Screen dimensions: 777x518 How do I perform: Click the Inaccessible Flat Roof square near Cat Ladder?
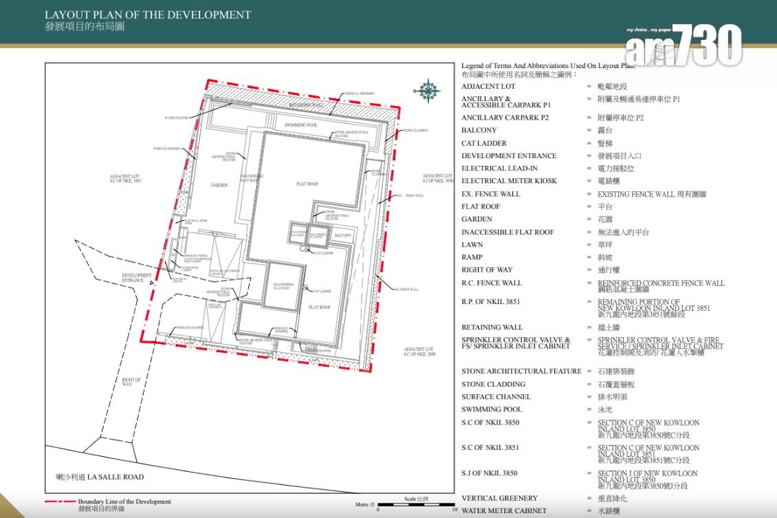[284, 284]
